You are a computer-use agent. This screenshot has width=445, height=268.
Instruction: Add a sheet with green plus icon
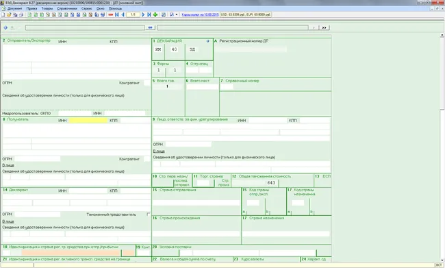tap(155, 14)
